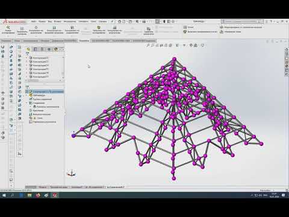Open the Simulation menu in menu bar
Screen dimensions: 289x217
(x=83, y=21)
